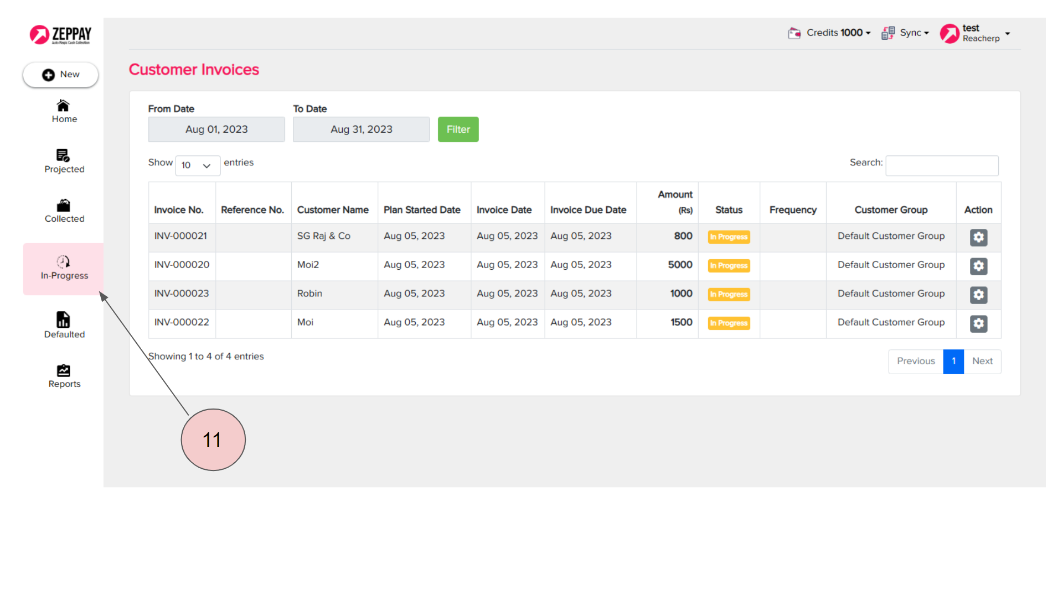
Task: Click gear action icon for INV-000020
Action: pyautogui.click(x=978, y=266)
